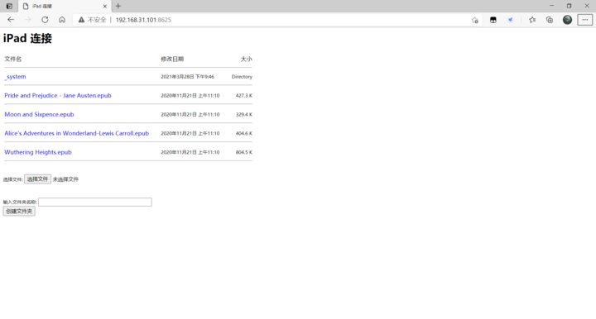
Task: Click the 文件名 column header
Action: click(x=13, y=60)
